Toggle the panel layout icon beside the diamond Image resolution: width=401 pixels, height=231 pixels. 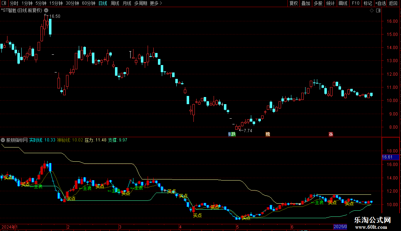coord(378,11)
